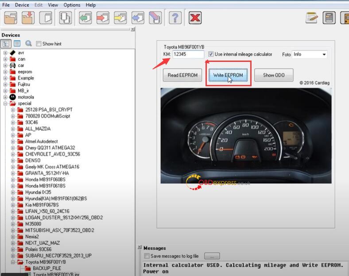
Task: Expand the motorola tree node
Action: tap(5, 97)
